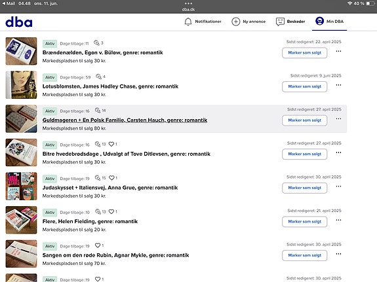
Task: Click views icon on Brændenælden listing
Action: pos(96,43)
